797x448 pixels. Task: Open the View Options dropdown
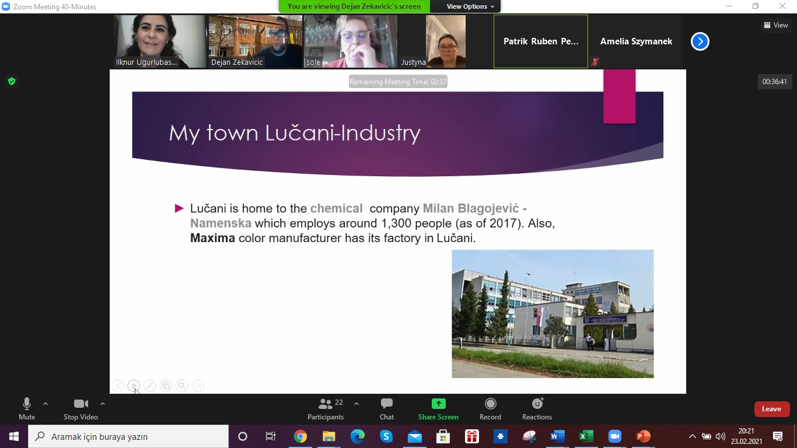pyautogui.click(x=470, y=6)
